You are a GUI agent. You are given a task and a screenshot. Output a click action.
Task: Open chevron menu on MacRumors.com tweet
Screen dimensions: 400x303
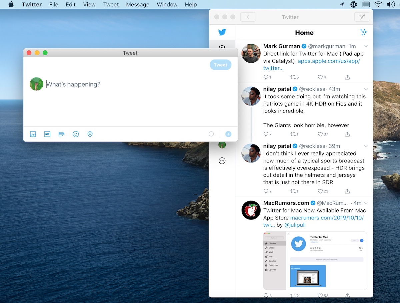click(x=366, y=203)
